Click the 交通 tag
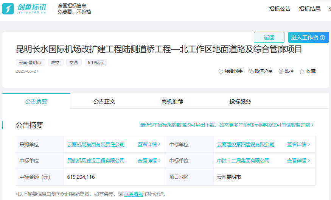Image resolution: width=331 pixels, height=200 pixels. point(74,62)
